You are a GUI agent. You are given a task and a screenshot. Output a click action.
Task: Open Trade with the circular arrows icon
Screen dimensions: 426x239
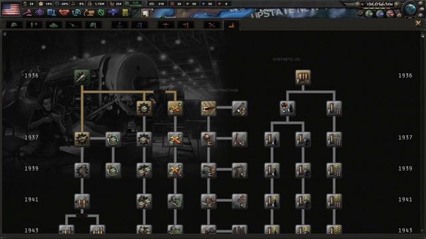tap(77, 13)
